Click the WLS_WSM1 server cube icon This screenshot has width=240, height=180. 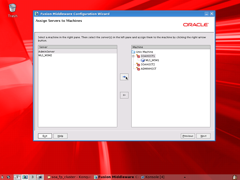coord(142,60)
